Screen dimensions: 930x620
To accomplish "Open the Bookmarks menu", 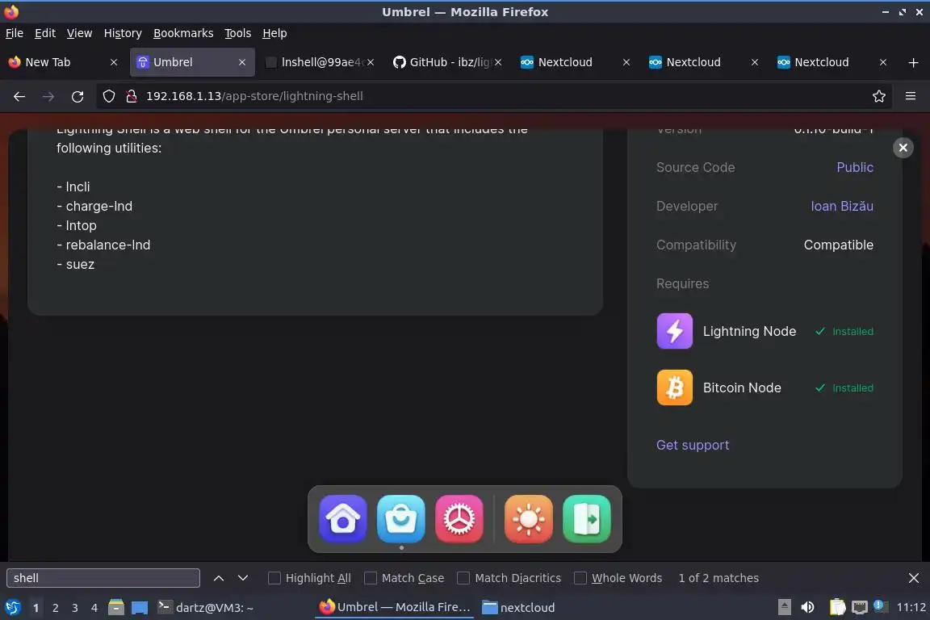I will pos(183,33).
